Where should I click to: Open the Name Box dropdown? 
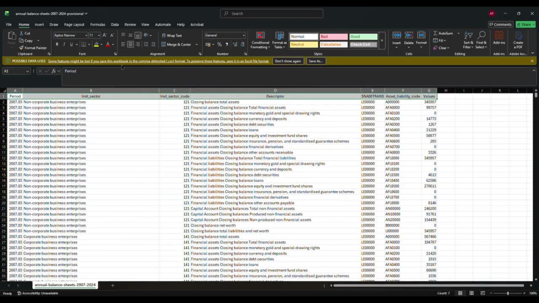27,71
